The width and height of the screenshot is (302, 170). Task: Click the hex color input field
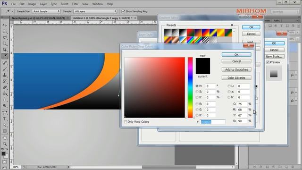[213, 122]
